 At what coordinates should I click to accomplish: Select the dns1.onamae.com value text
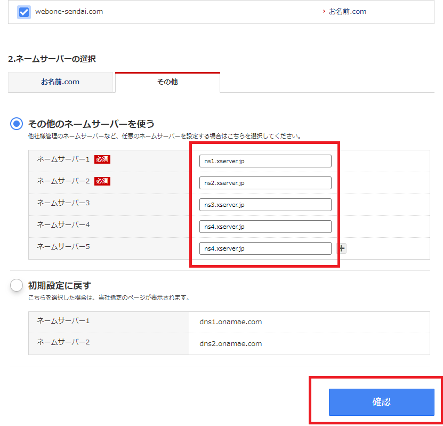230,321
